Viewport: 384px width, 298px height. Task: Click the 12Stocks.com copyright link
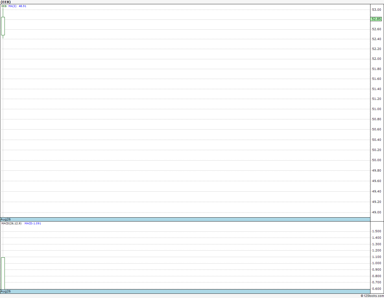(x=372, y=296)
